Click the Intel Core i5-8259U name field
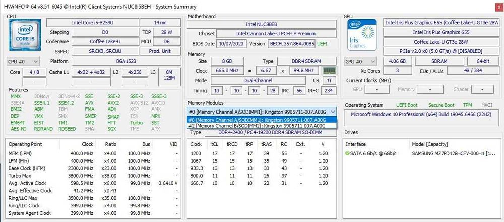 92,23
